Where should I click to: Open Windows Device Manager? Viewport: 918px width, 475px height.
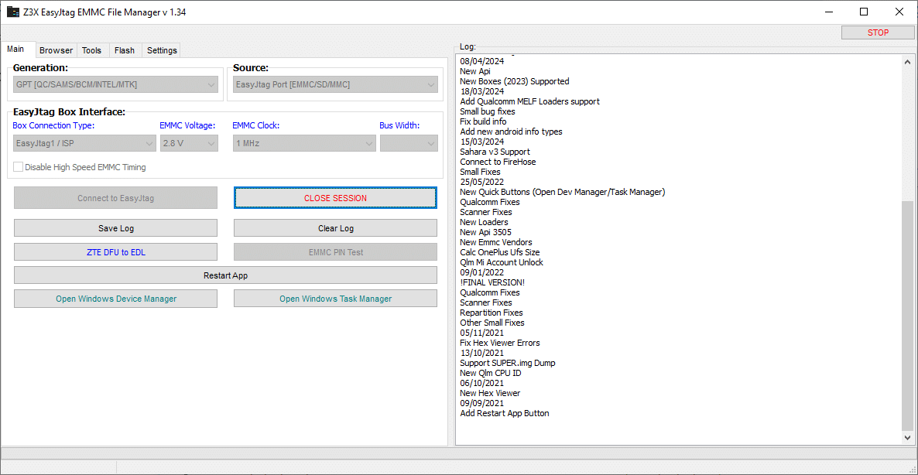[x=115, y=299]
